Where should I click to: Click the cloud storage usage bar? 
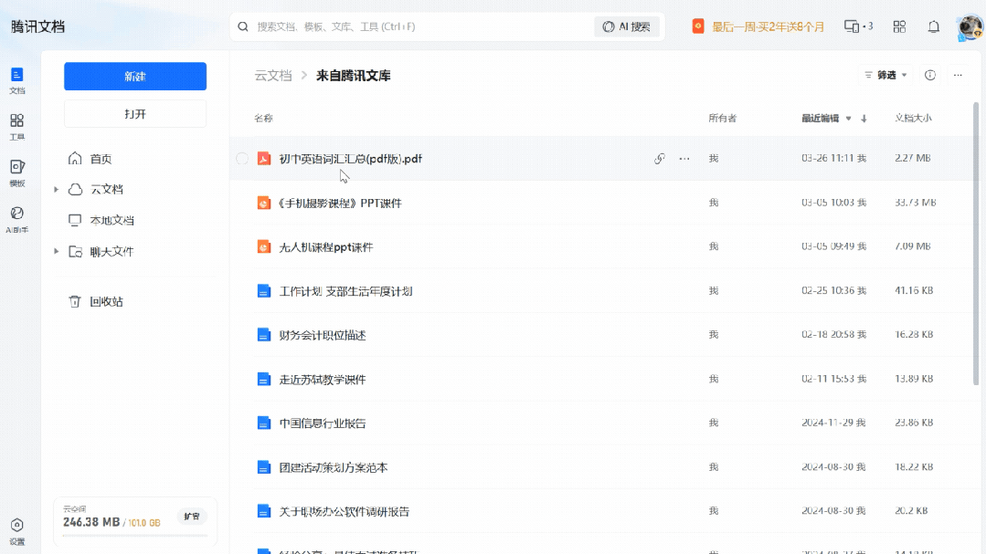pos(135,536)
